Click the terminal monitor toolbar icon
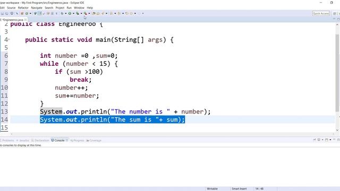This screenshot has width=340, height=191. pos(12,13)
